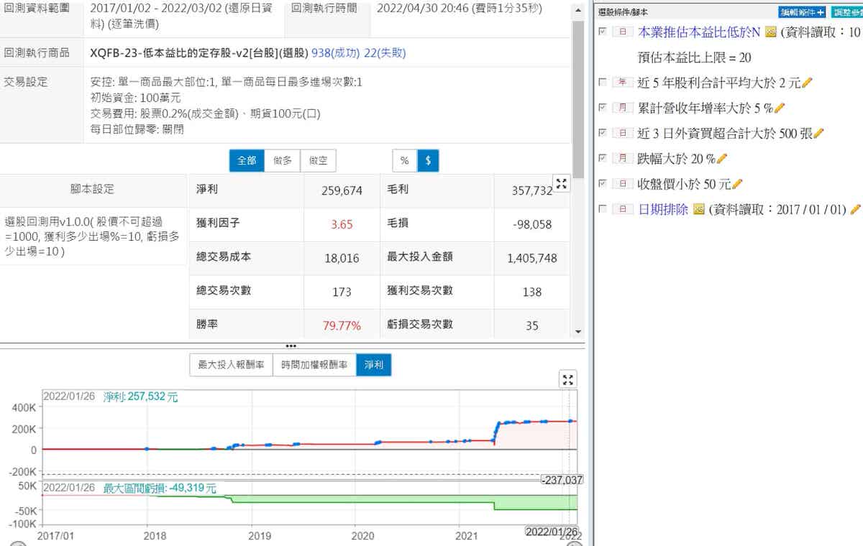The image size is (863, 546).
Task: Tick the 日期排除 condition checkbox
Action: pyautogui.click(x=603, y=209)
